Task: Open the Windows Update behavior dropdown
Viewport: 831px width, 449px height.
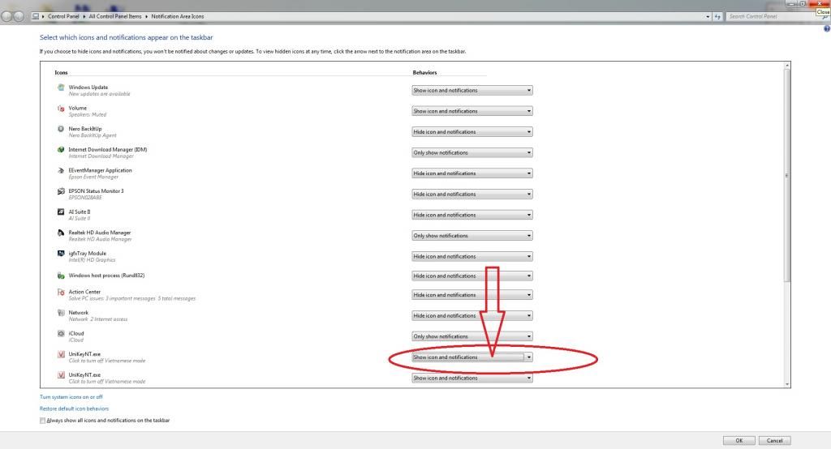Action: pyautogui.click(x=472, y=91)
